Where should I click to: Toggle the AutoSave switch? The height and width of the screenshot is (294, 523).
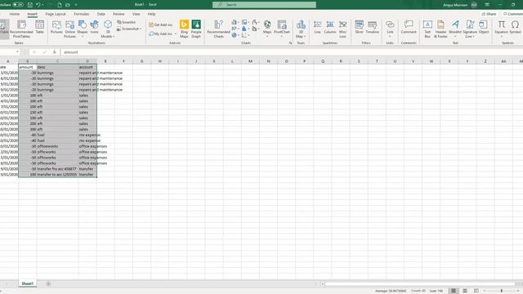click(x=18, y=5)
